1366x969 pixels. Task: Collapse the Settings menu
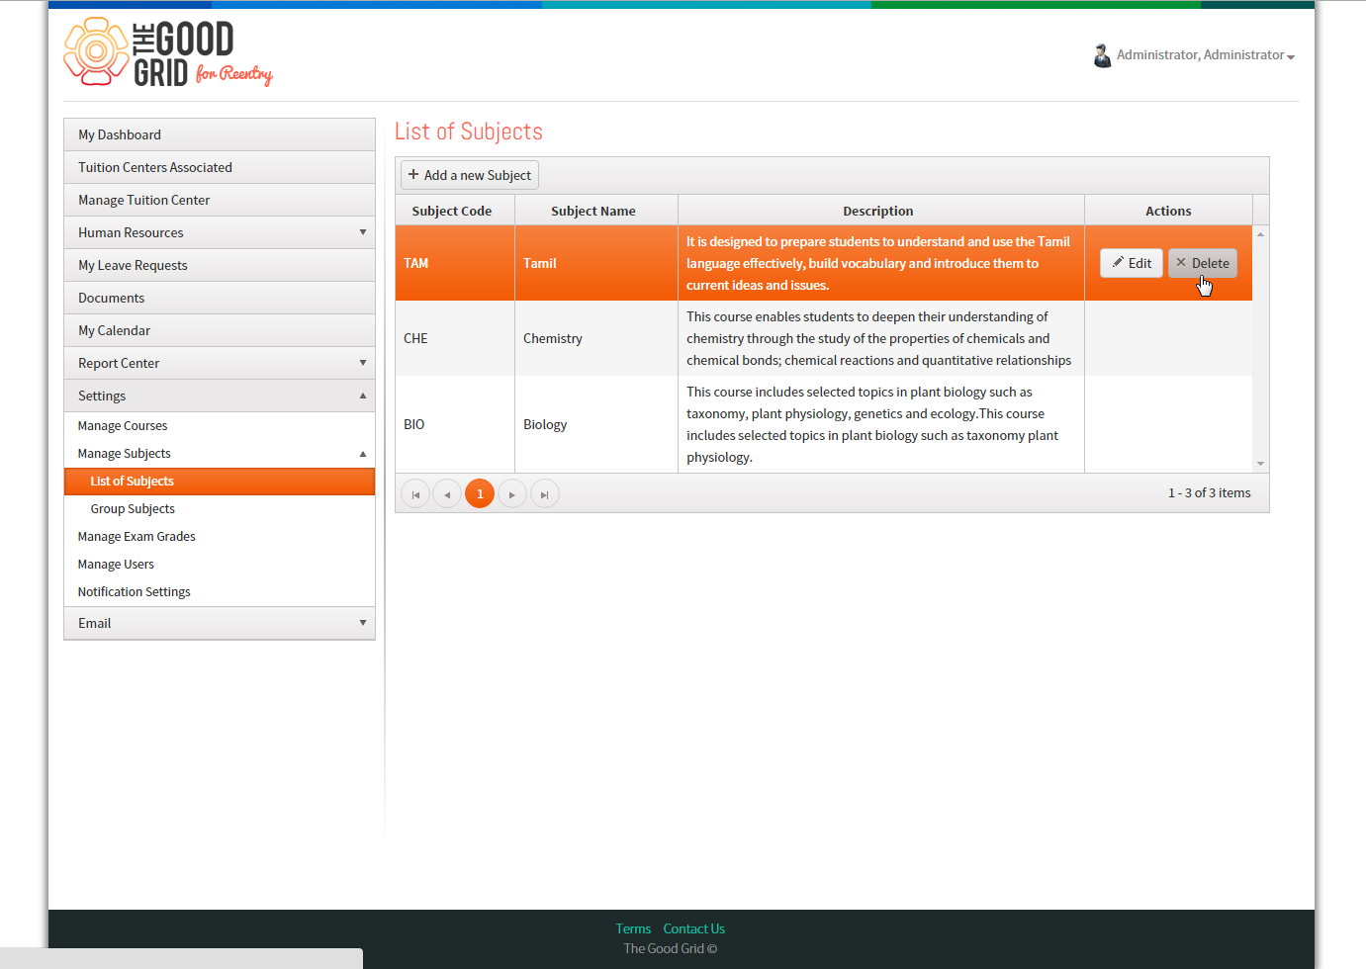(x=220, y=396)
